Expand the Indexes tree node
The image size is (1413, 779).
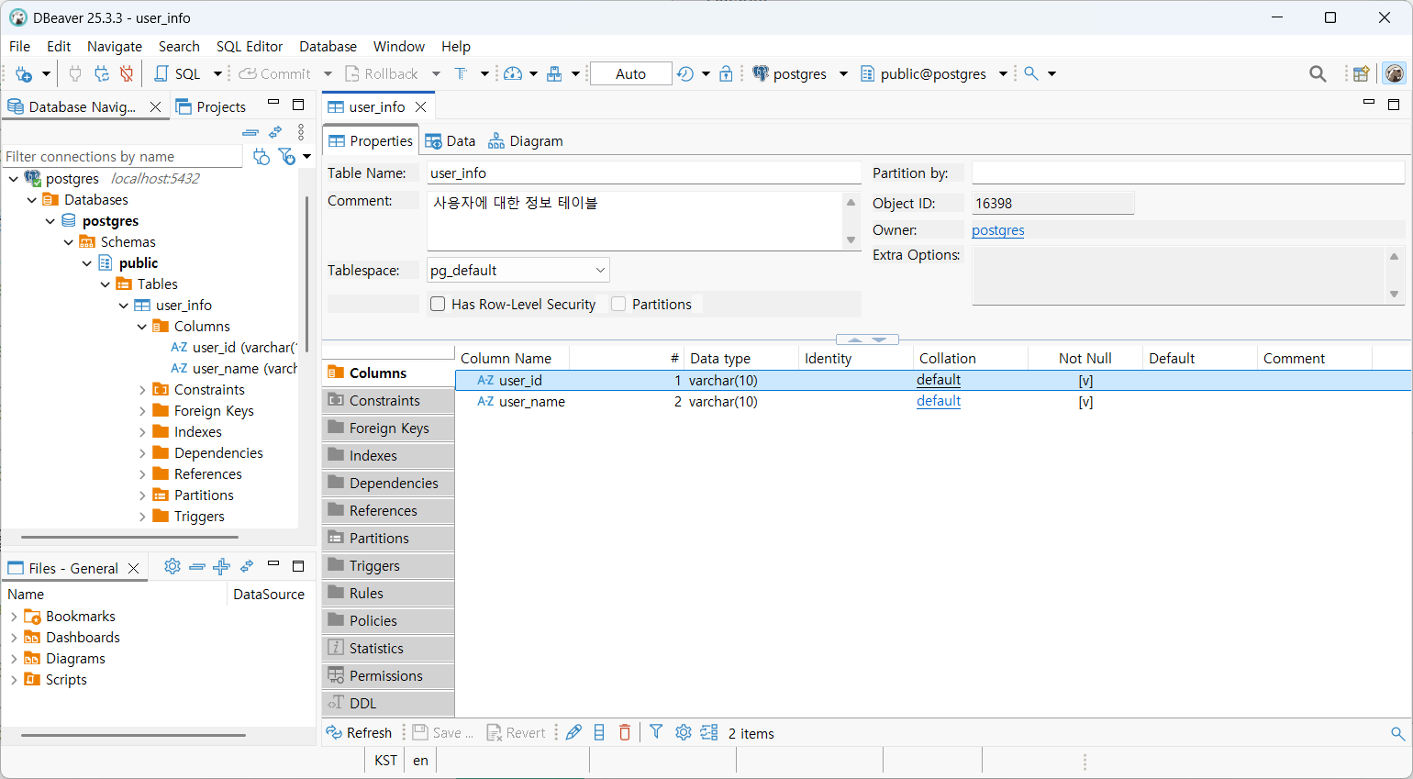[142, 432]
